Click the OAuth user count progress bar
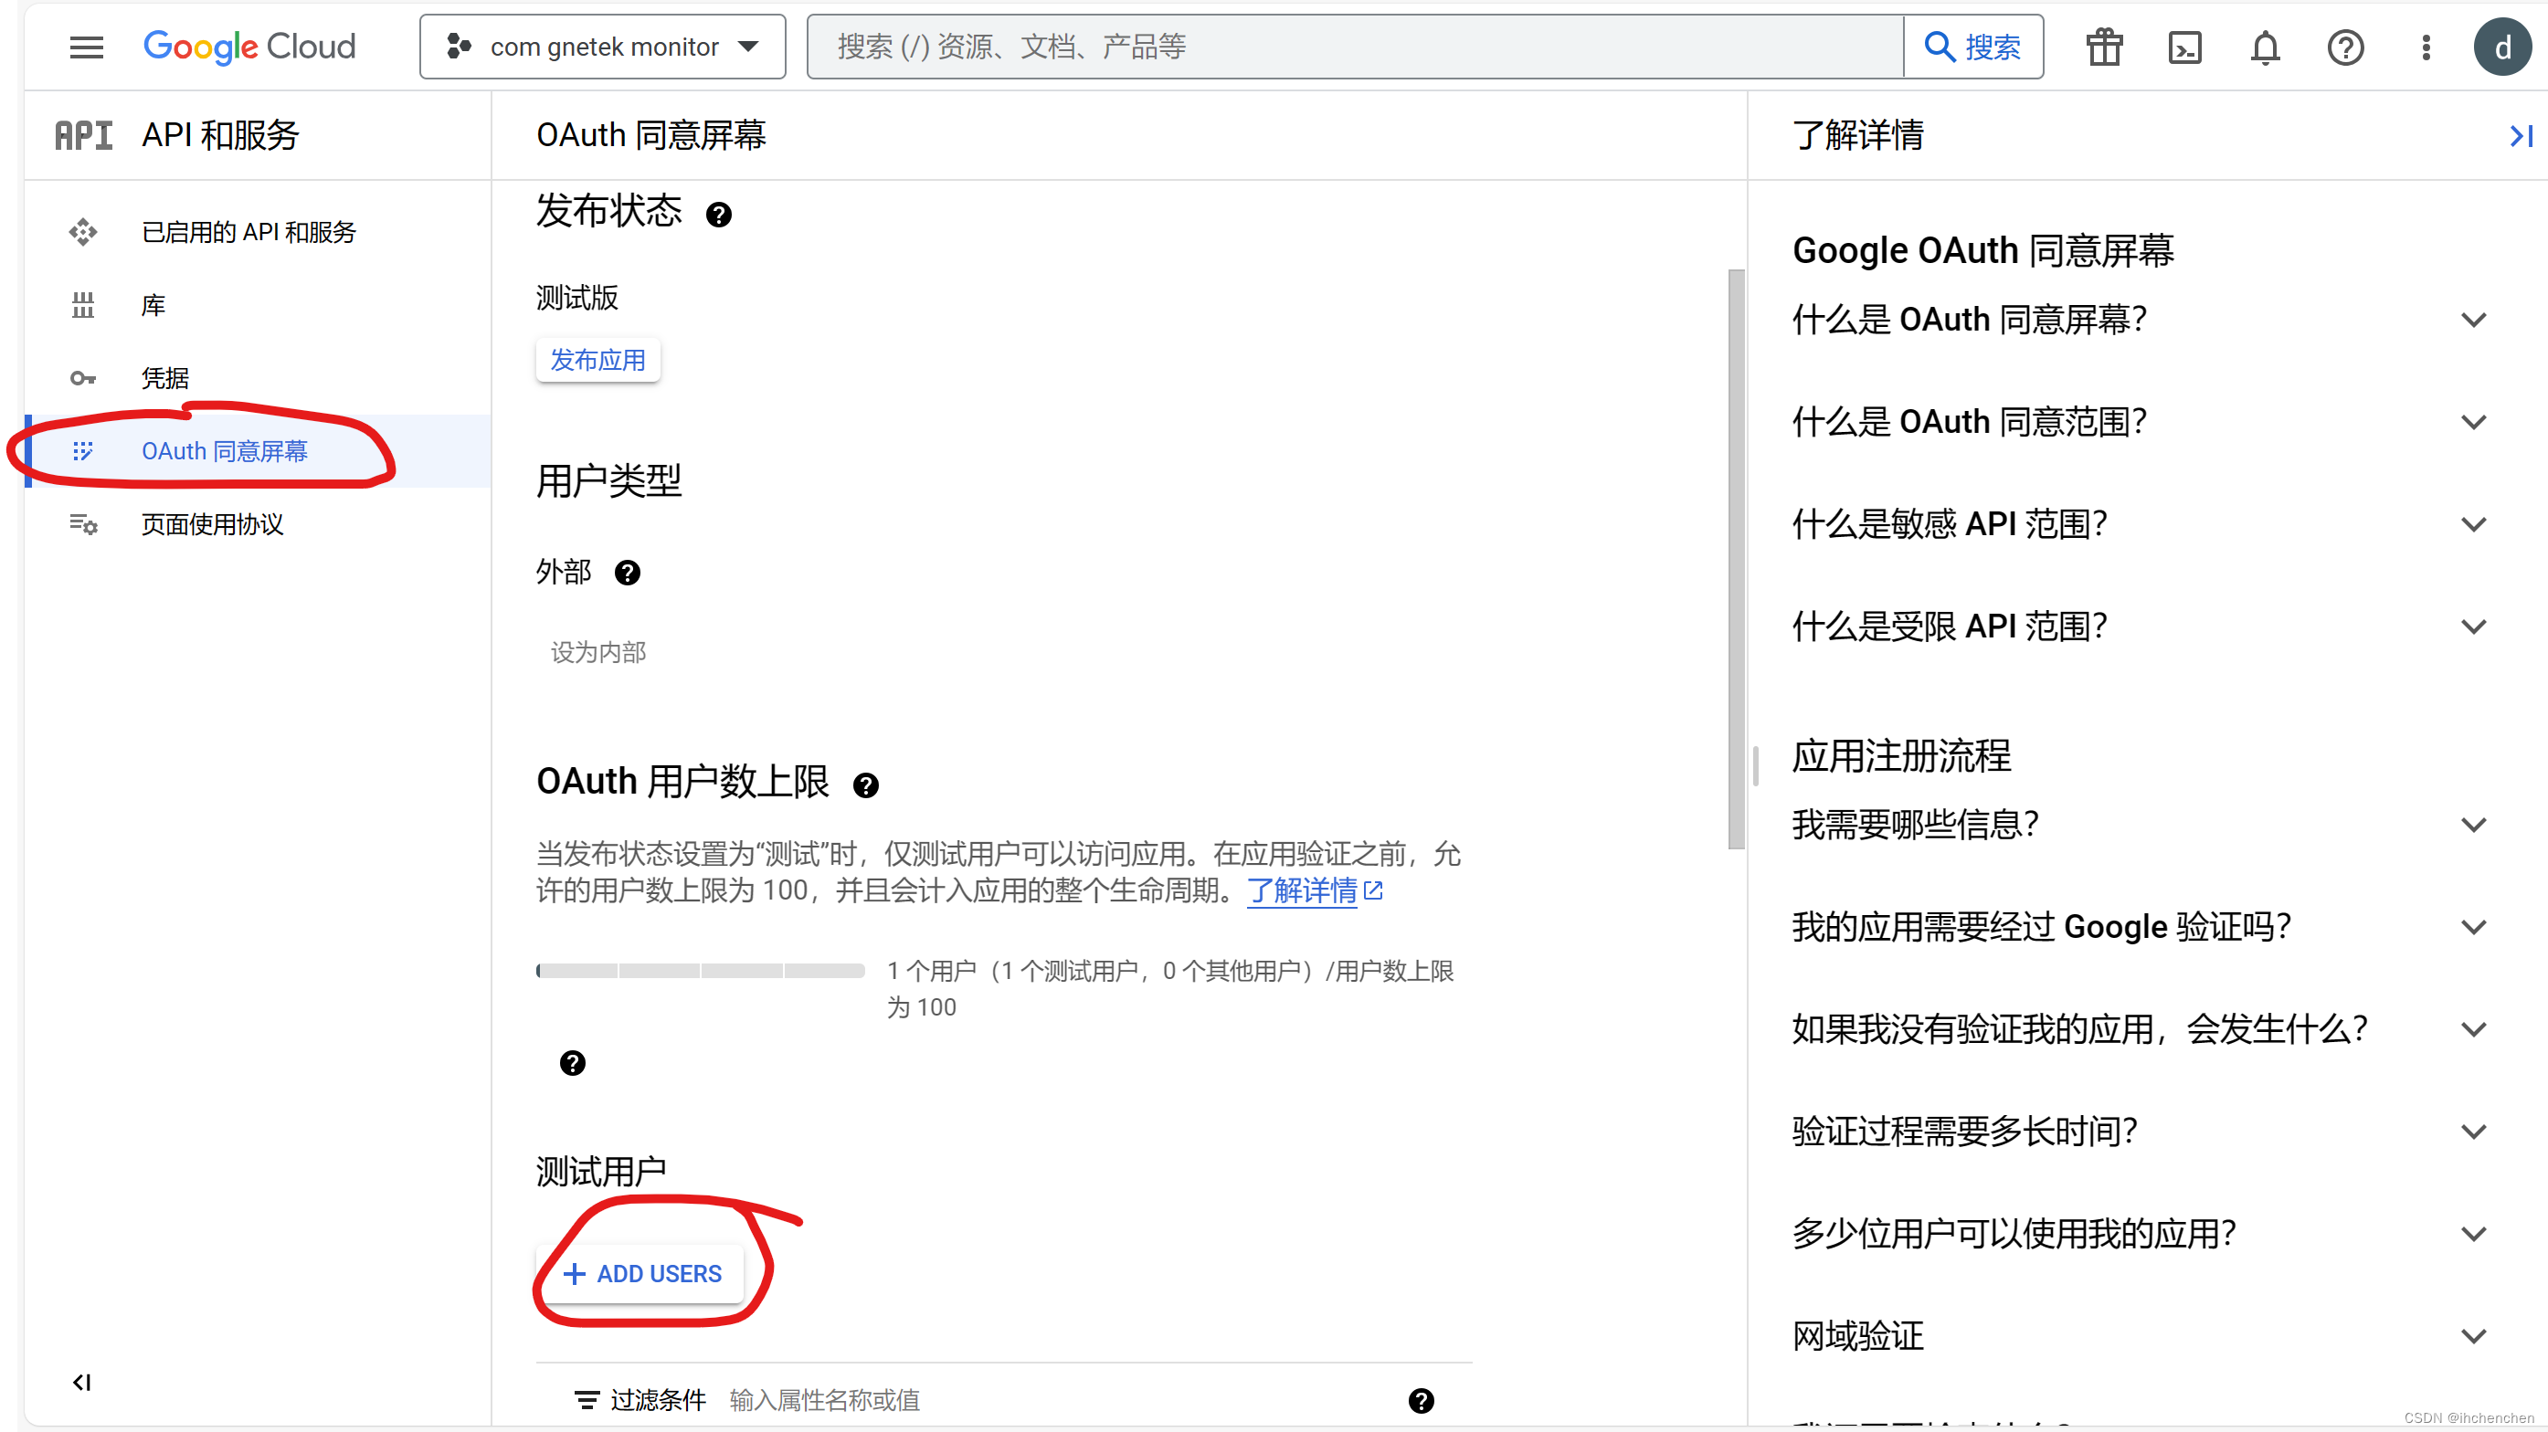 pos(699,970)
